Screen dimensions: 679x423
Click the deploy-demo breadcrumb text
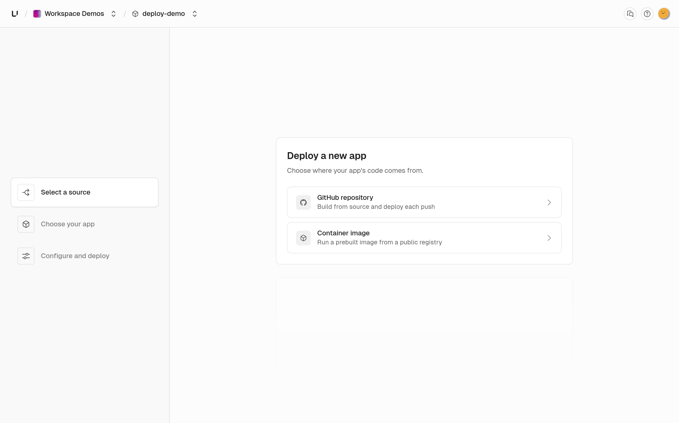pos(163,14)
